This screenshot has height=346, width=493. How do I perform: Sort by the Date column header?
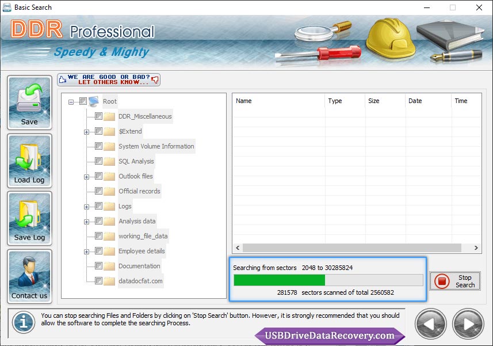pyautogui.click(x=428, y=101)
